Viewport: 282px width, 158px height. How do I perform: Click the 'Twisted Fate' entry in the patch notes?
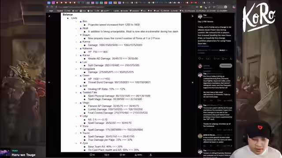click(x=90, y=92)
